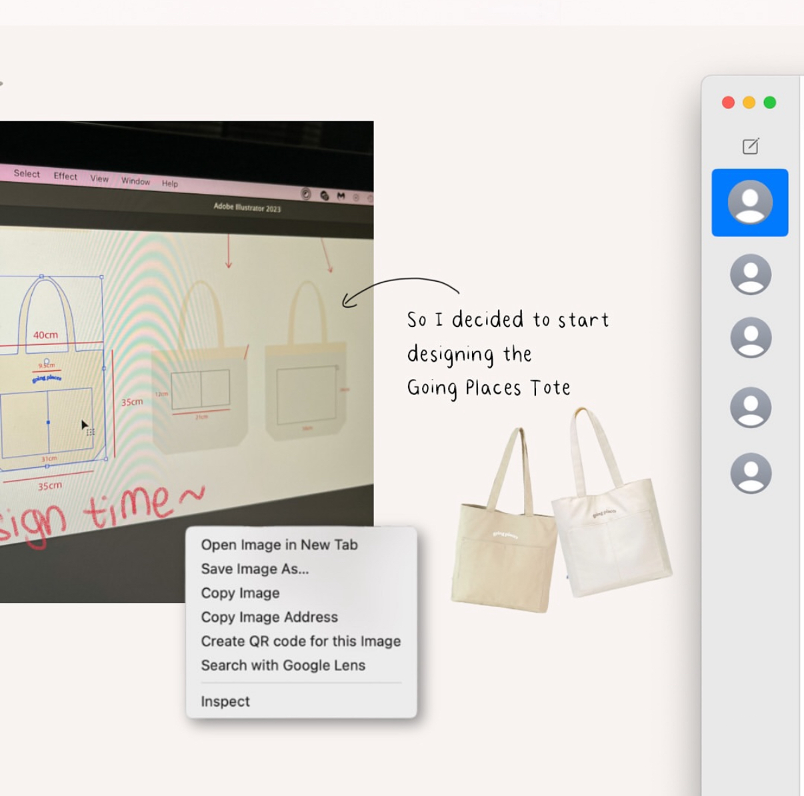This screenshot has width=804, height=796.
Task: Open the compose new message icon
Action: [x=750, y=146]
